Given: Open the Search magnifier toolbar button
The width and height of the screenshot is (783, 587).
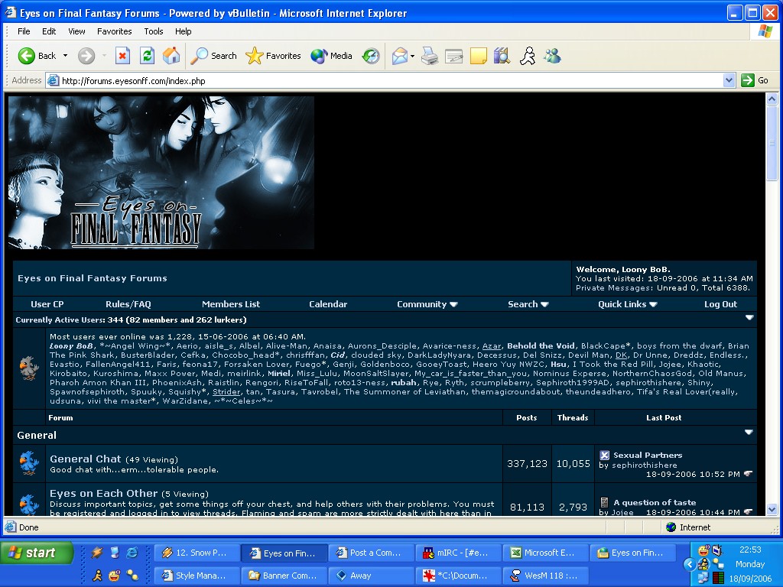Looking at the screenshot, I should point(214,55).
